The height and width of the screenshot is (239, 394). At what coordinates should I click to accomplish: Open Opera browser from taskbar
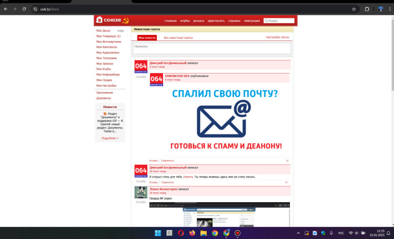pyautogui.click(x=181, y=233)
